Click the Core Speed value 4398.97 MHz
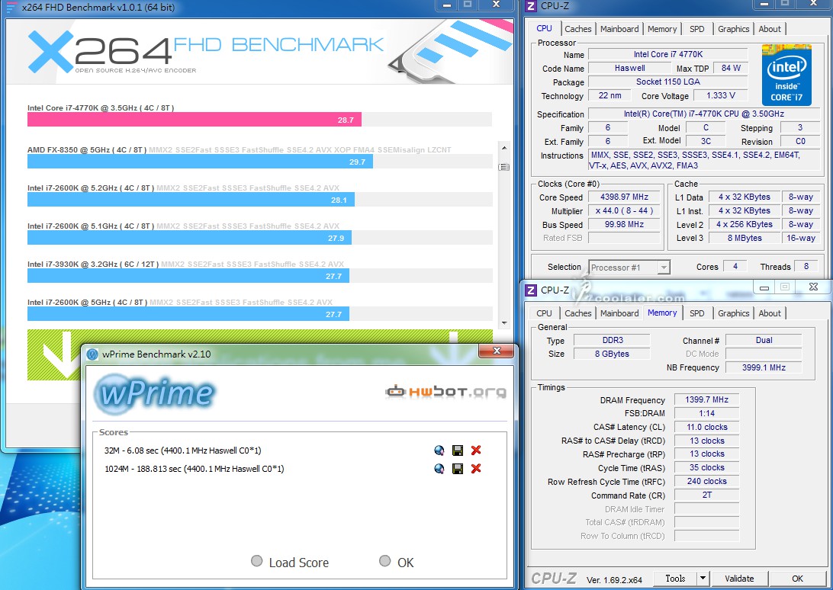833x590 pixels. tap(624, 197)
